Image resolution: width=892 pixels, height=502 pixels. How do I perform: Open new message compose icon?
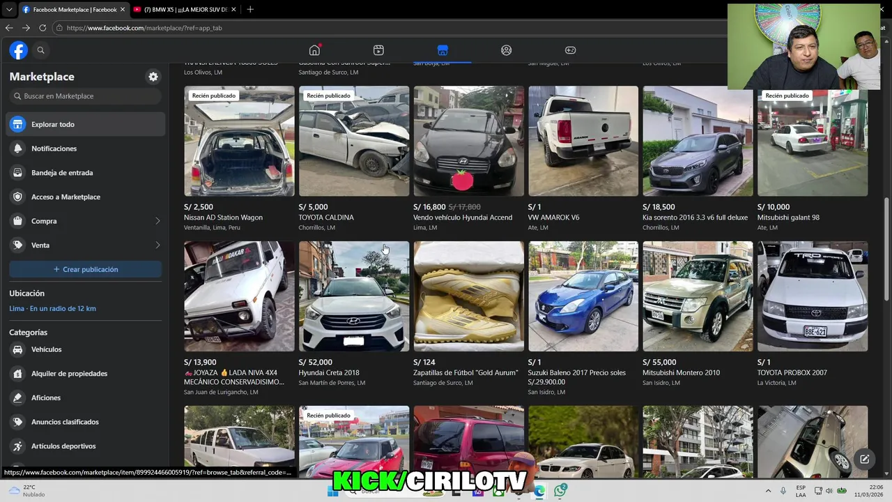click(864, 459)
